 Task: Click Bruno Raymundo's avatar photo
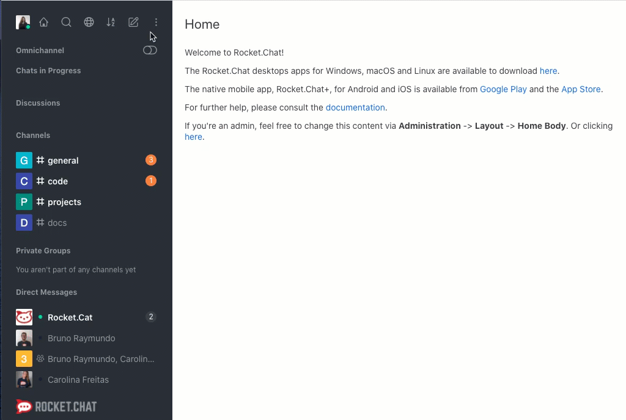click(x=24, y=338)
